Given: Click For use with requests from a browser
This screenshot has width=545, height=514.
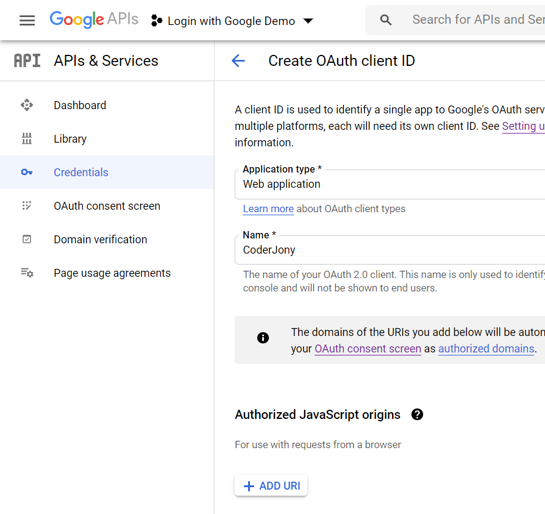Looking at the screenshot, I should point(318,444).
